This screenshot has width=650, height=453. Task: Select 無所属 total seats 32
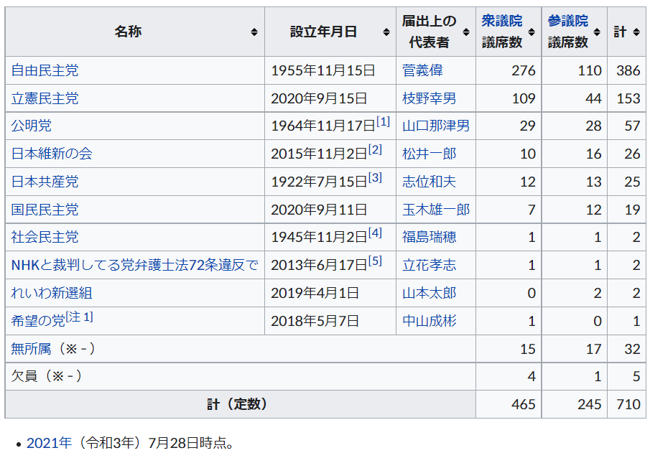[633, 349]
